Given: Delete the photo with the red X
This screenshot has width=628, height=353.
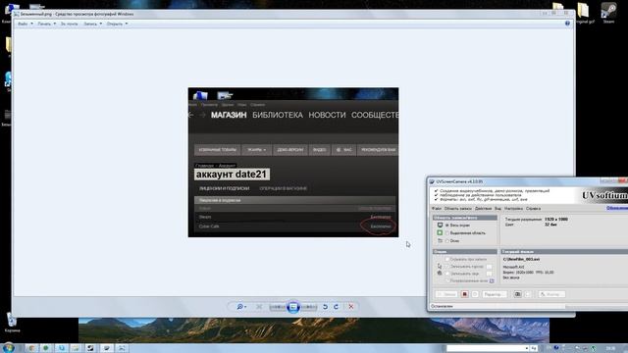Looking at the screenshot, I should pyautogui.click(x=351, y=307).
